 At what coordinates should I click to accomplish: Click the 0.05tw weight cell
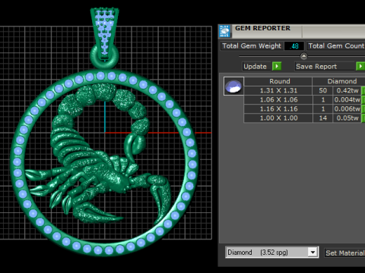click(347, 118)
